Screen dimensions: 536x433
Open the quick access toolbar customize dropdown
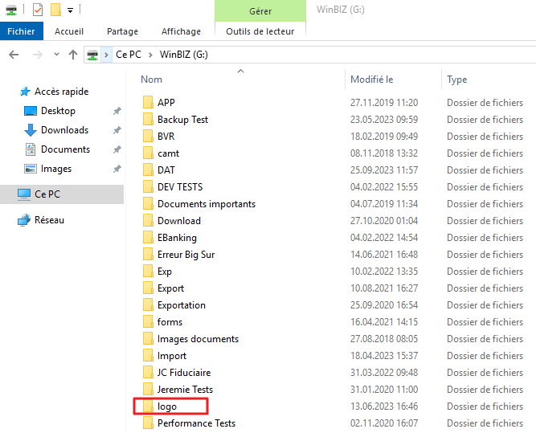click(x=71, y=10)
